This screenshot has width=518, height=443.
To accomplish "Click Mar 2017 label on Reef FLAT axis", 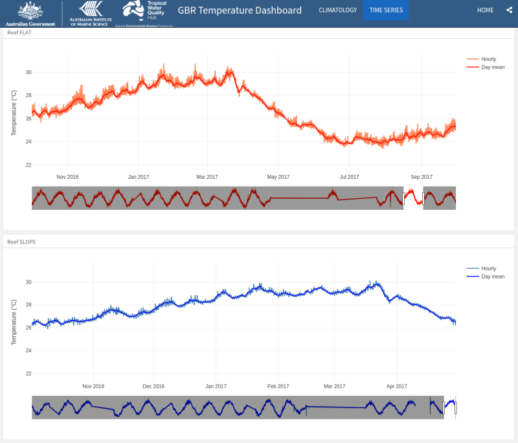I will (207, 177).
